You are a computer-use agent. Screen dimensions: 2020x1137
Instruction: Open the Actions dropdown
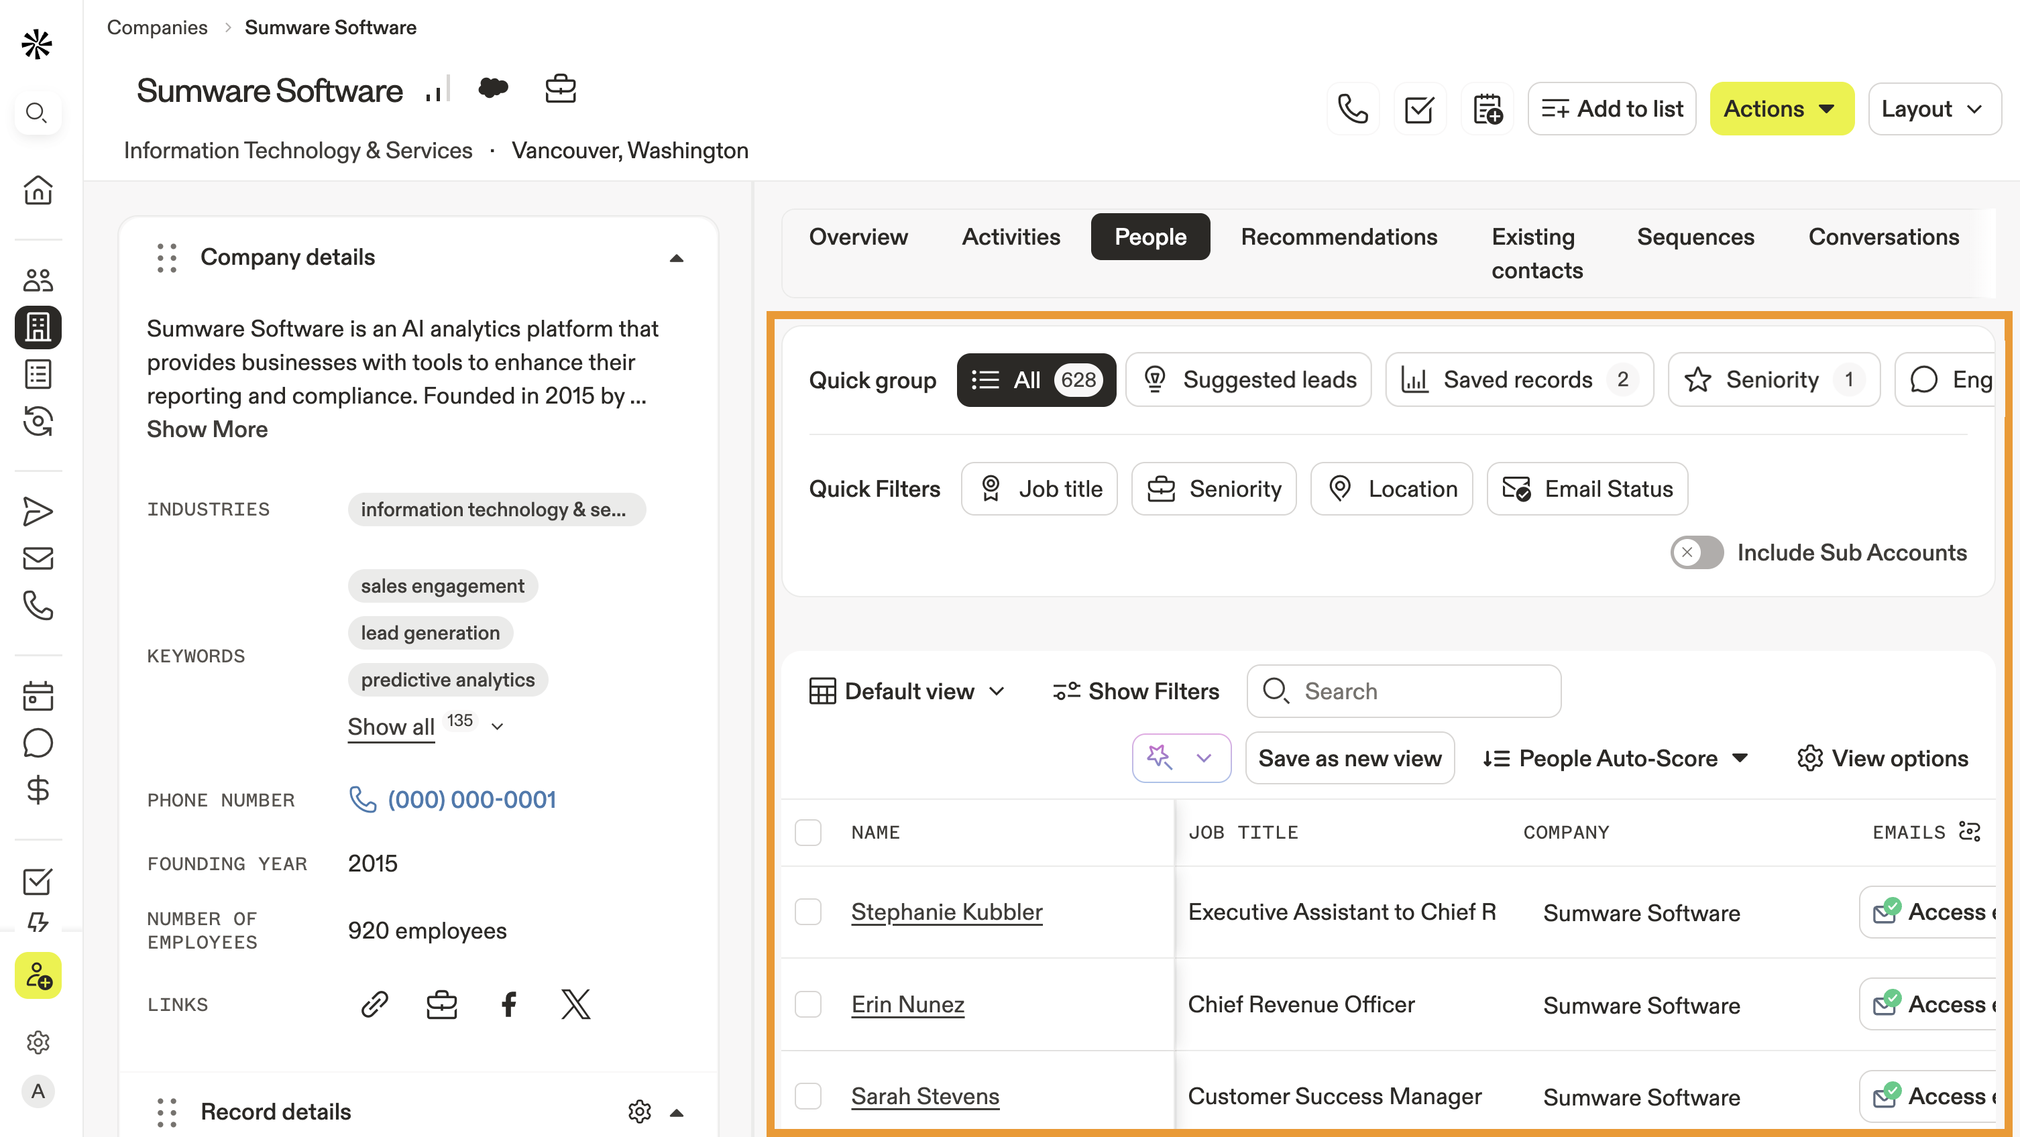tap(1781, 109)
